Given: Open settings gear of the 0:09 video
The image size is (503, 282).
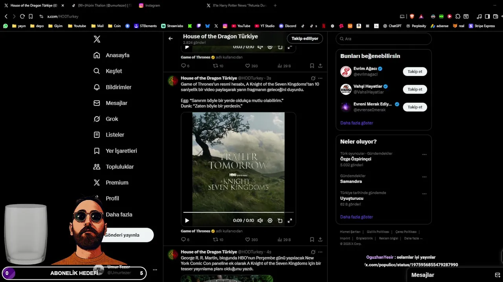Looking at the screenshot, I should [270, 221].
